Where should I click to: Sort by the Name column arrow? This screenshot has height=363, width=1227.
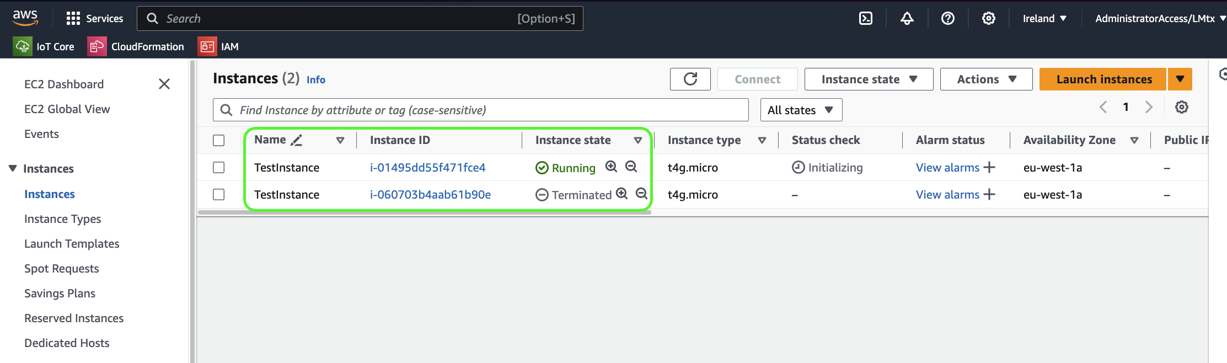click(340, 140)
